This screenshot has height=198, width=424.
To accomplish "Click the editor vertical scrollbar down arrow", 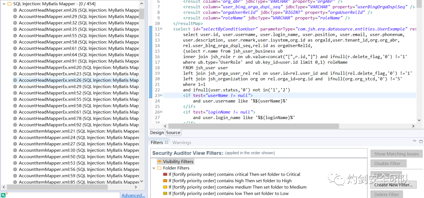I will click(419, 120).
